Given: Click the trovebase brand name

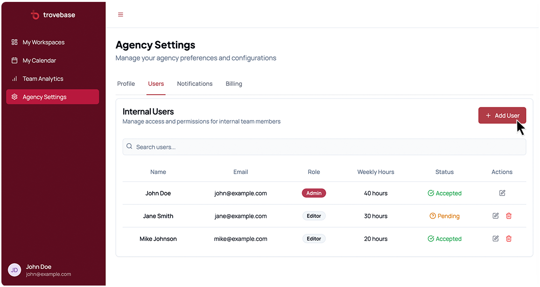Looking at the screenshot, I should click(x=59, y=15).
